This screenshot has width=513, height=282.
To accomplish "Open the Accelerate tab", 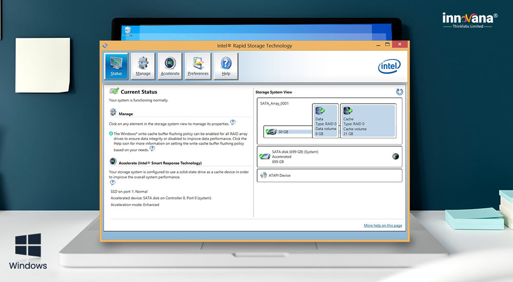I will (x=170, y=67).
